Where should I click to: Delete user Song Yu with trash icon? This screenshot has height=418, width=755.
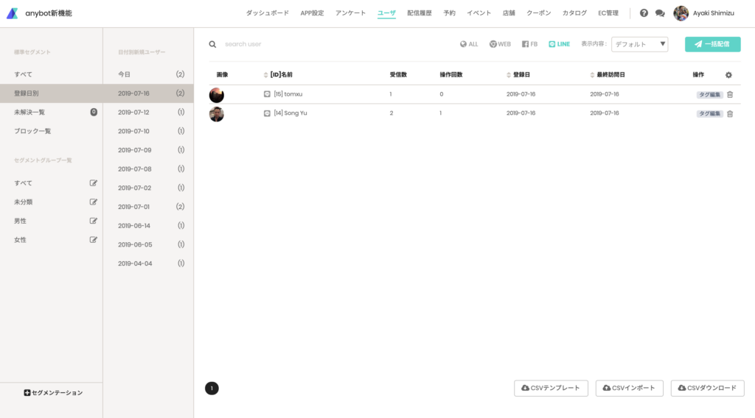pos(730,114)
